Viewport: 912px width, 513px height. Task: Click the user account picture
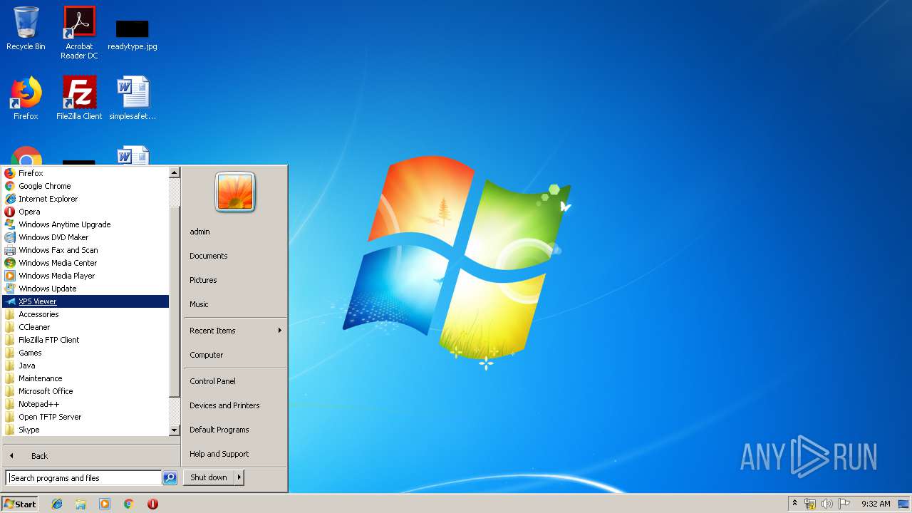point(235,192)
